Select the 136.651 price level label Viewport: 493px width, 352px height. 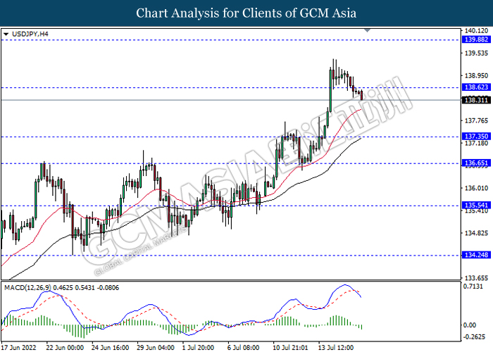click(x=476, y=163)
